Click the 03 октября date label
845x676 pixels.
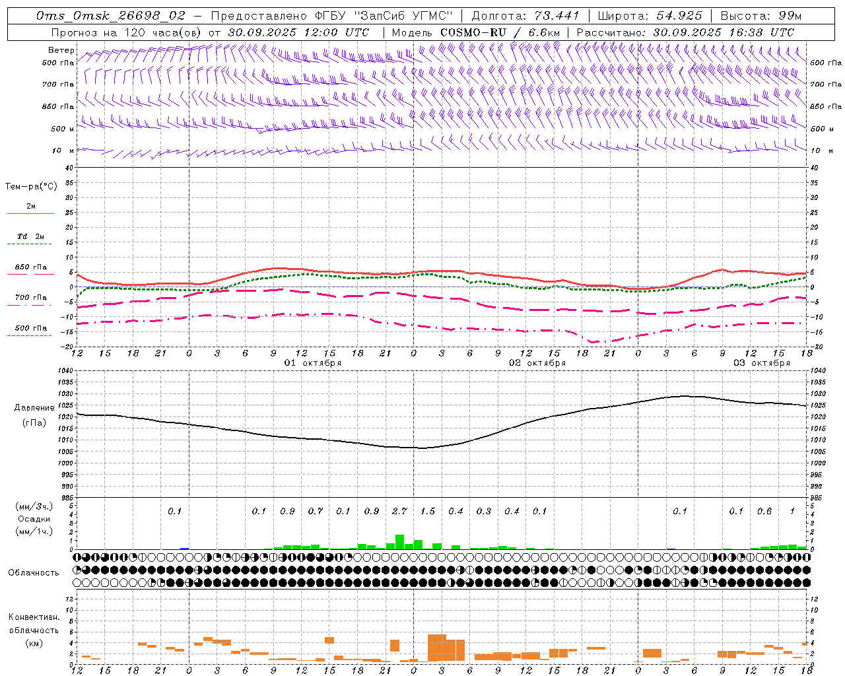tap(761, 363)
